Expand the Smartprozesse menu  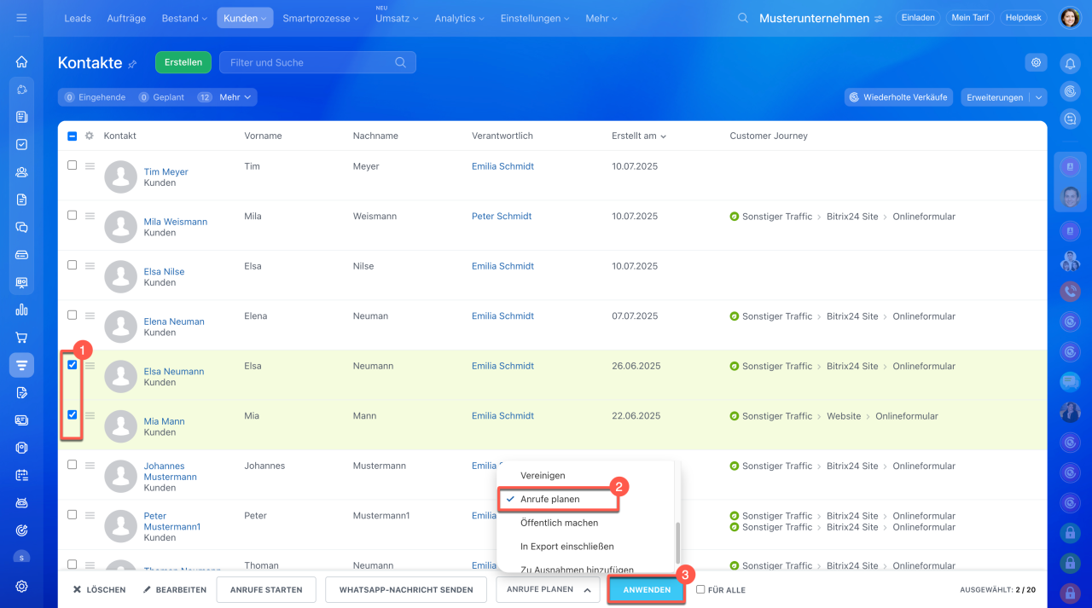pos(321,18)
